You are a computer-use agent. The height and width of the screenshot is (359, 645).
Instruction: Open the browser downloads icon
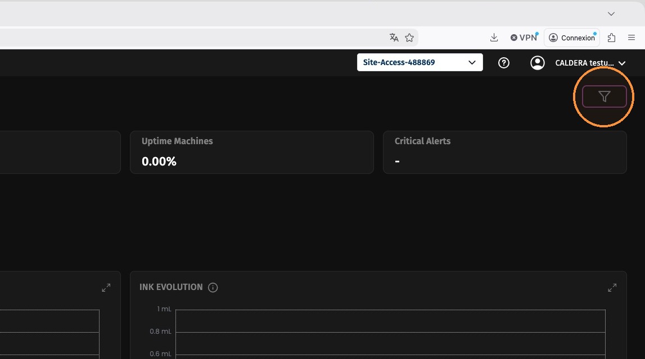coord(494,38)
